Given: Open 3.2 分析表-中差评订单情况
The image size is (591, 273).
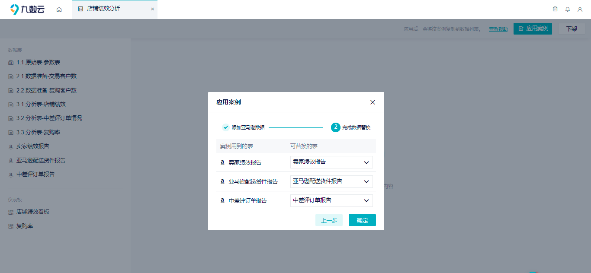Looking at the screenshot, I should pos(49,118).
